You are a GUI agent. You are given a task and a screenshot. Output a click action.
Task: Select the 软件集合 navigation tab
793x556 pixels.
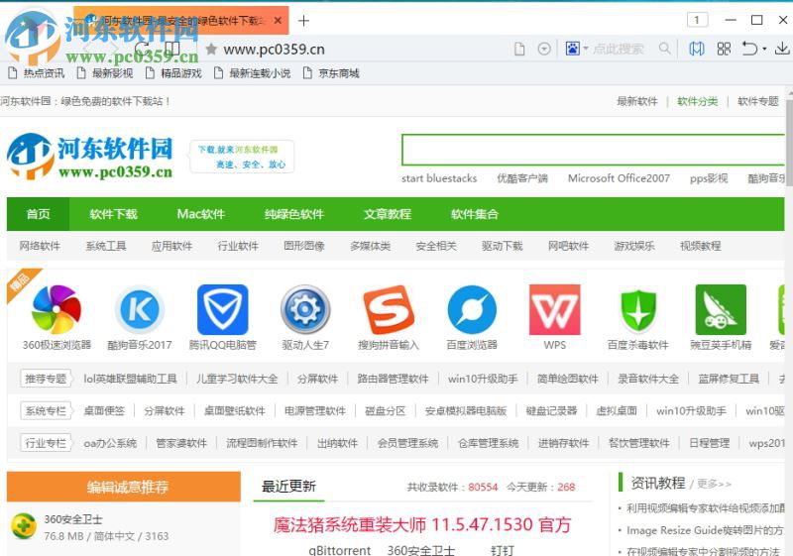pyautogui.click(x=475, y=214)
